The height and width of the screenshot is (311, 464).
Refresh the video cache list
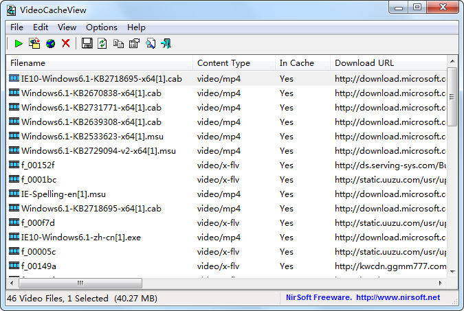click(102, 43)
